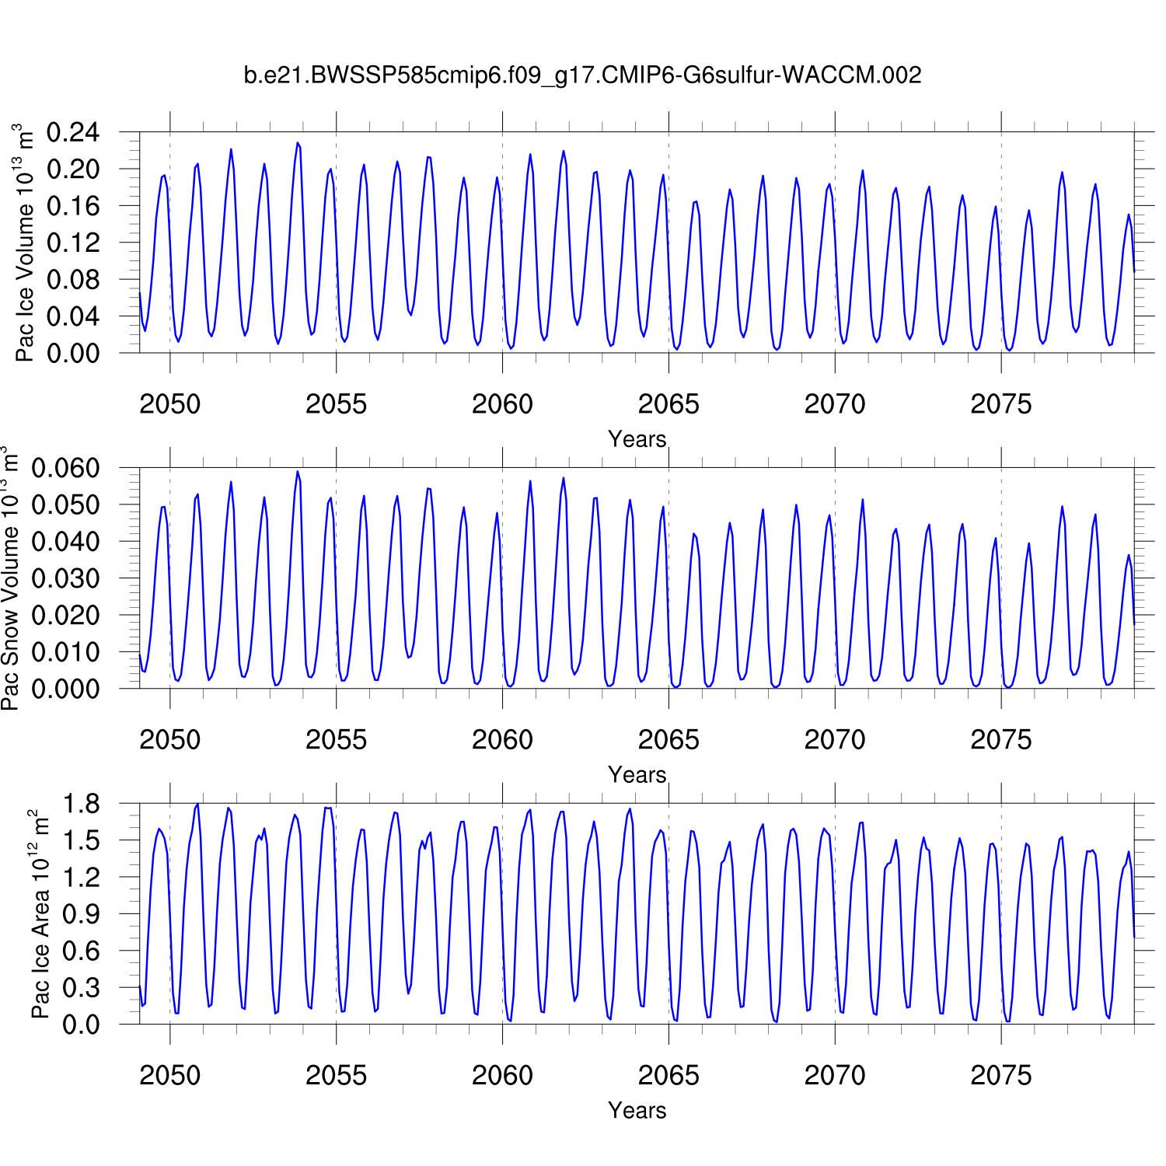
Task: Click the Years label under the top panel
Action: click(x=637, y=439)
